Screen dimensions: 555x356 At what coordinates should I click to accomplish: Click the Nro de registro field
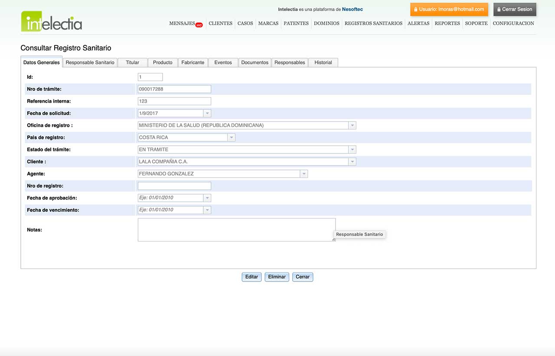[x=174, y=186]
